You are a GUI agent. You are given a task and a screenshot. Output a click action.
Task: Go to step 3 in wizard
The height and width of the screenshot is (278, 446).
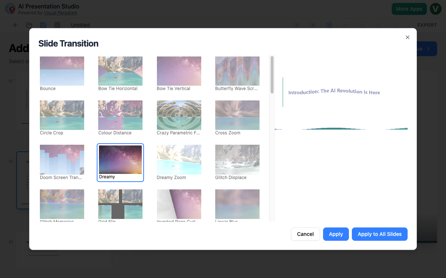click(x=329, y=25)
